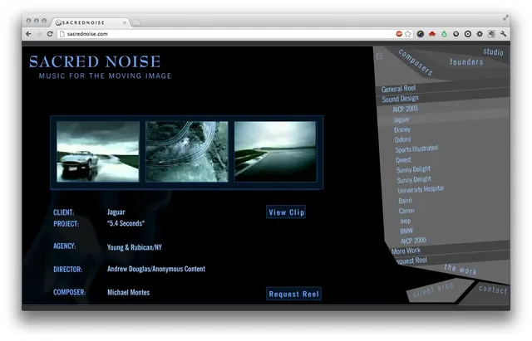The image size is (532, 341).
Task: Reload the page with the refresh icon
Action: pyautogui.click(x=50, y=34)
